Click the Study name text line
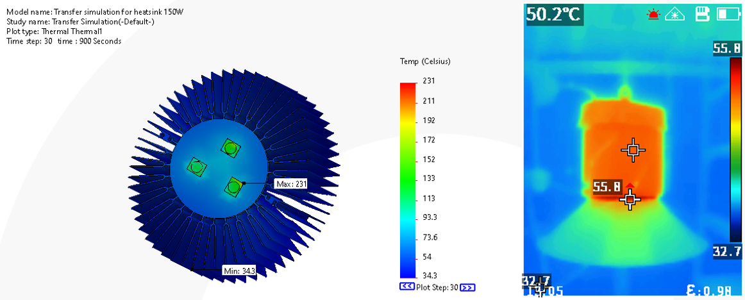 click(80, 21)
